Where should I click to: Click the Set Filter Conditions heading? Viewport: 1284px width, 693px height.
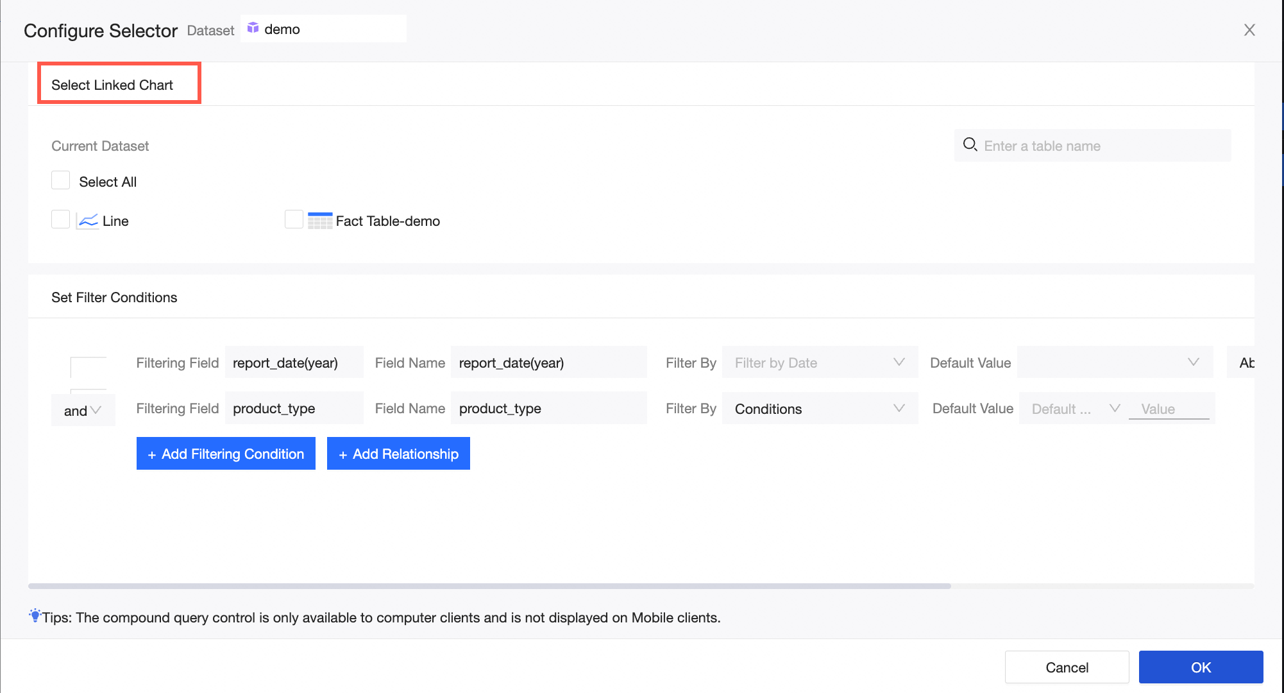click(x=114, y=297)
